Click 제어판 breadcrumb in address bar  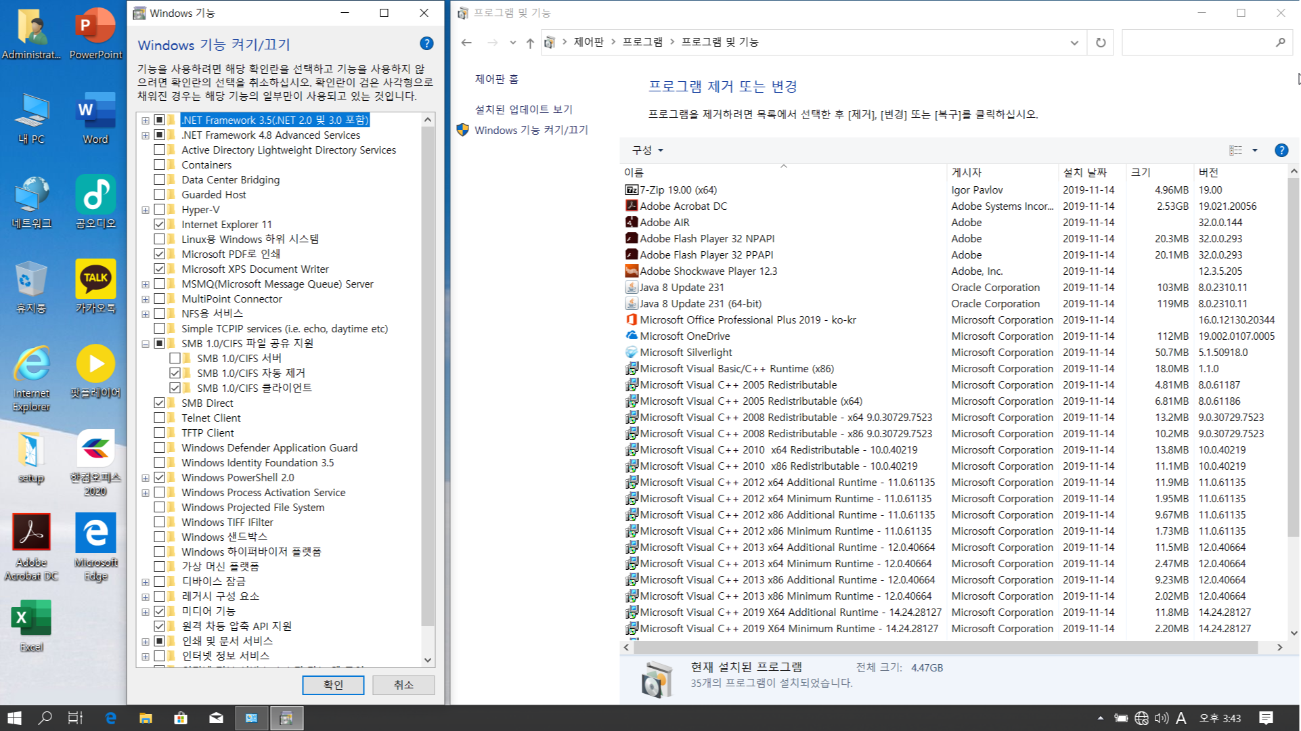pyautogui.click(x=588, y=42)
